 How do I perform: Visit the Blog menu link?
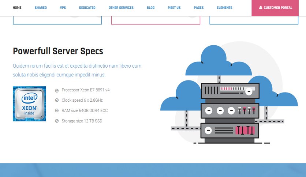[x=151, y=8]
